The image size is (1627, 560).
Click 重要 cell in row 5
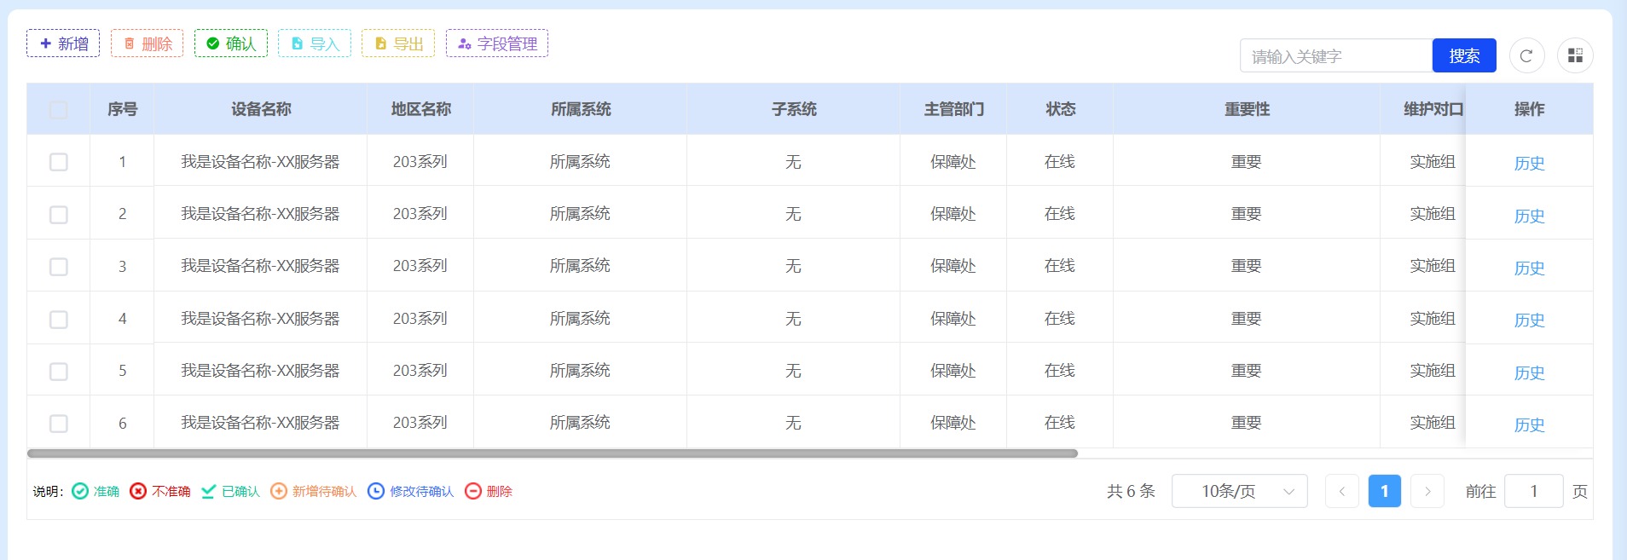coord(1246,371)
